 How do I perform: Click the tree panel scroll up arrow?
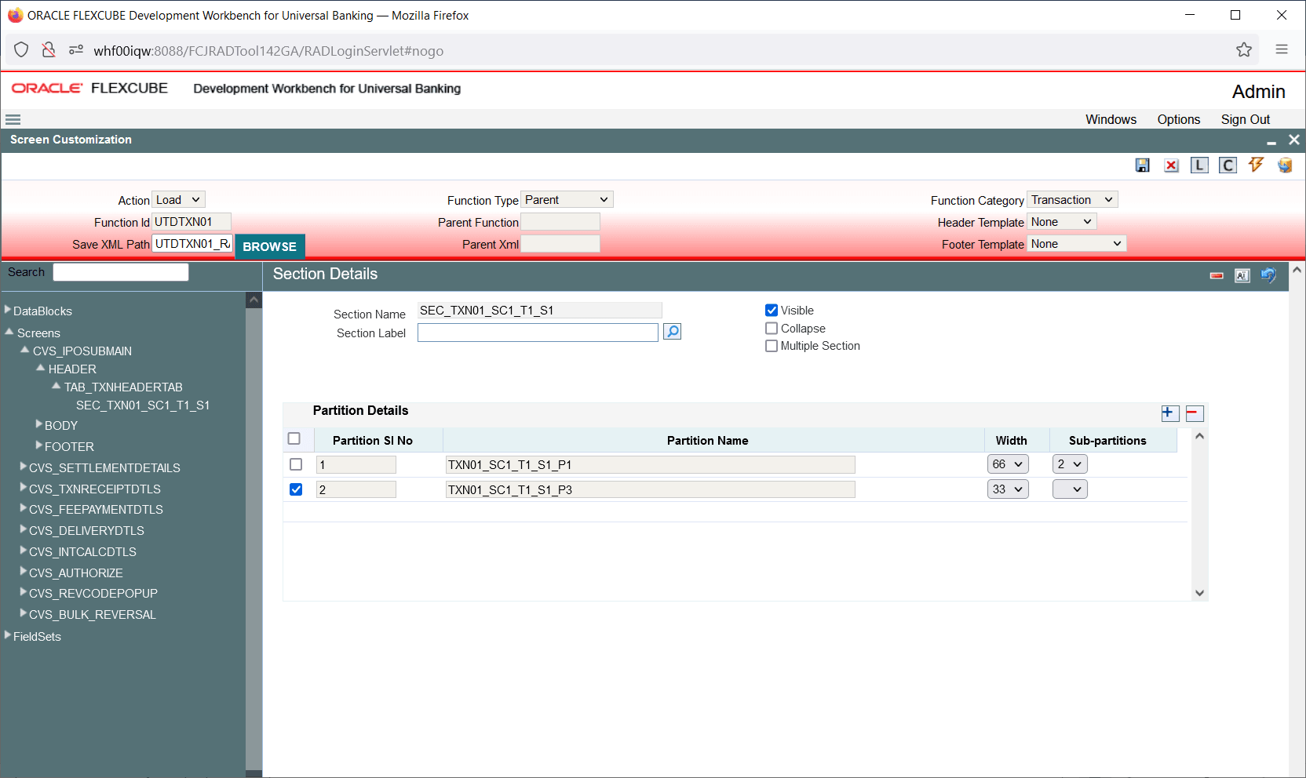[x=254, y=300]
